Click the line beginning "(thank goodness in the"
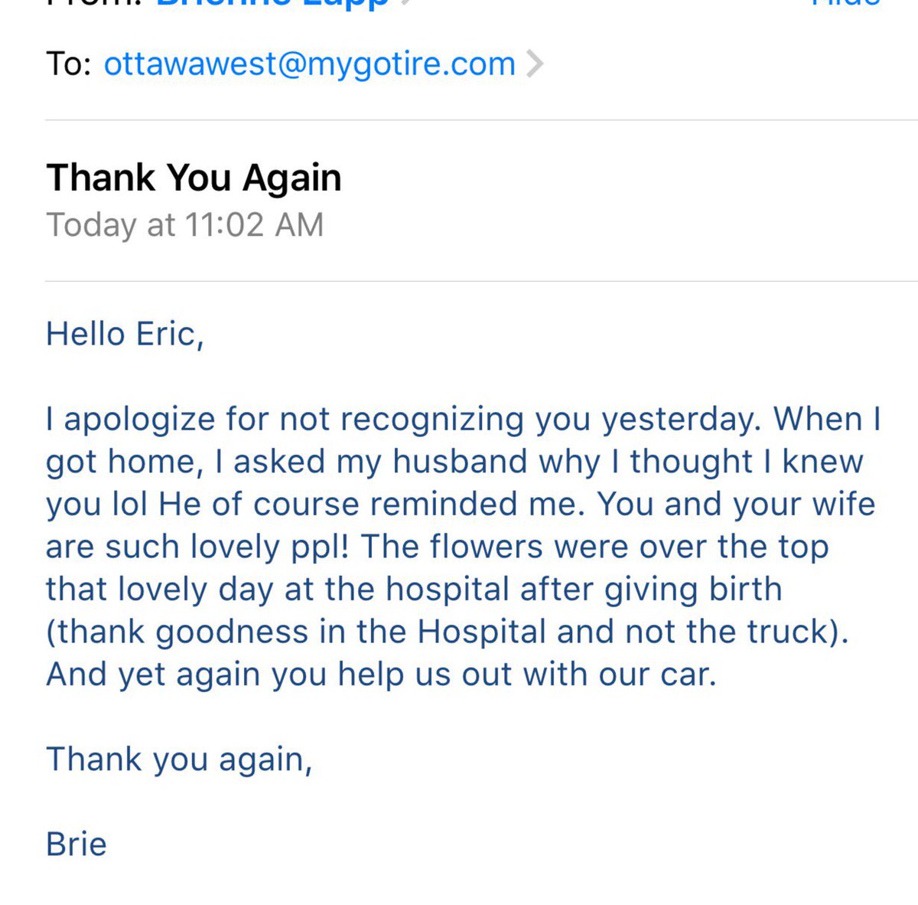The width and height of the screenshot is (918, 905). [x=448, y=632]
